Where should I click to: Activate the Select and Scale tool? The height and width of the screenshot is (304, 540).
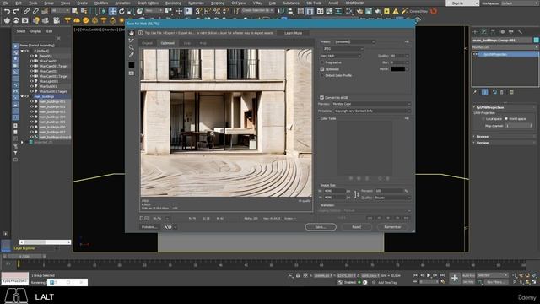point(131,11)
